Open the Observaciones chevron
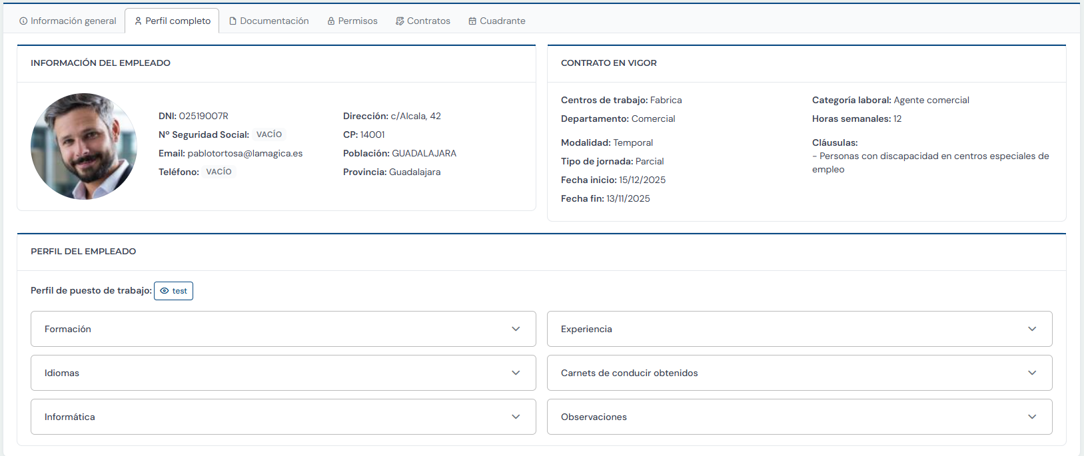Image resolution: width=1084 pixels, height=456 pixels. (x=1032, y=417)
